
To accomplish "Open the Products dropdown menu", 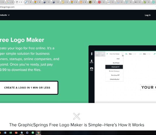I will 5,15.
